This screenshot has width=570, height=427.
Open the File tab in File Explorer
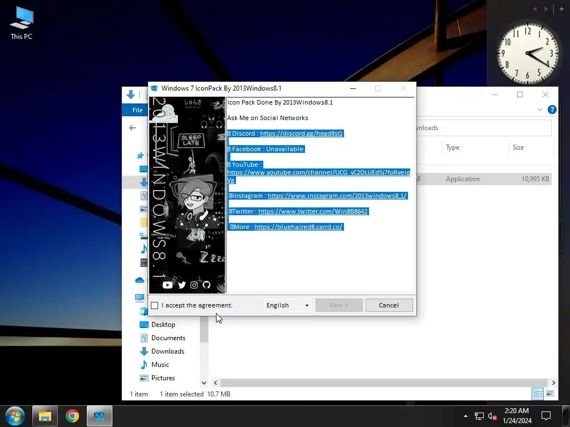[x=137, y=110]
